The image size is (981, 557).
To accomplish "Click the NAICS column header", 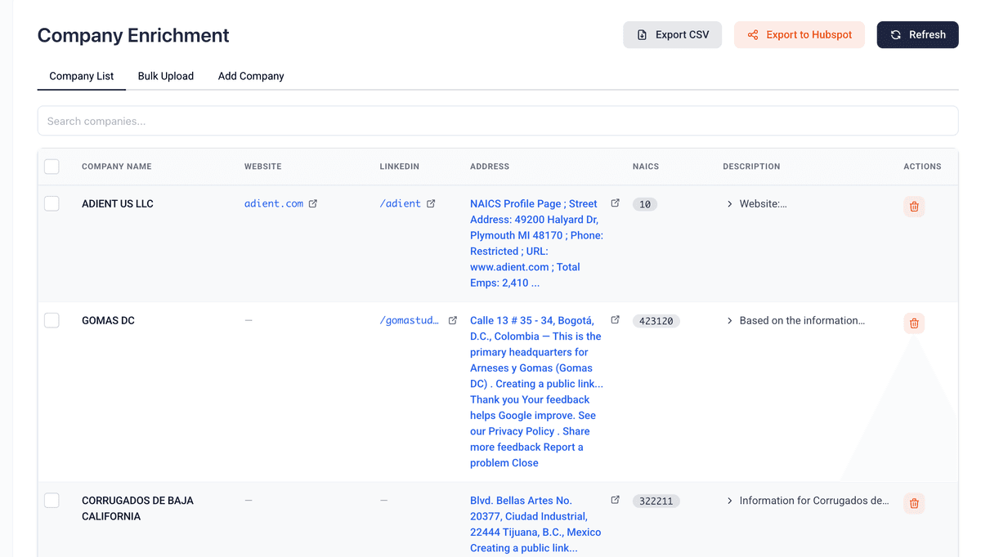I will (646, 167).
